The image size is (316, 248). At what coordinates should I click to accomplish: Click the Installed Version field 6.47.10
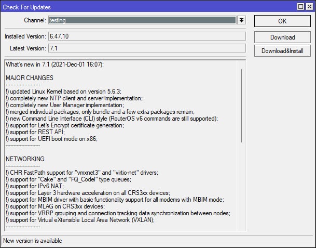point(147,36)
